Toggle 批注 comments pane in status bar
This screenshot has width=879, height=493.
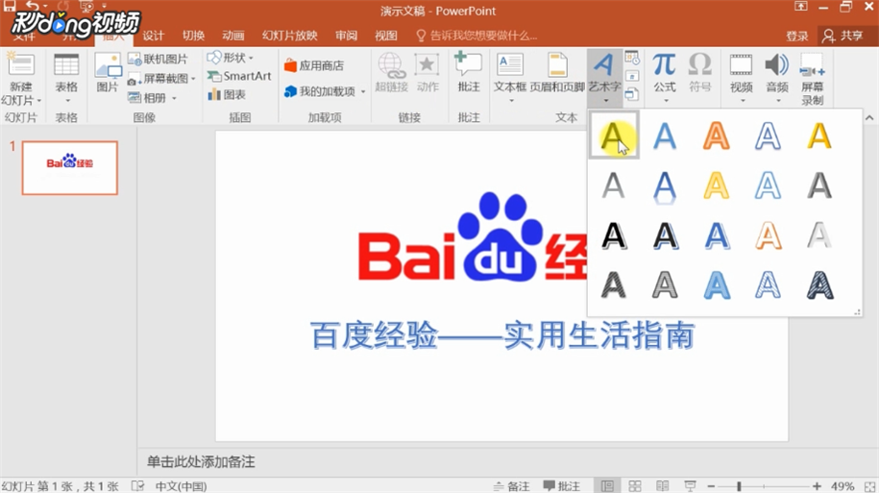562,486
